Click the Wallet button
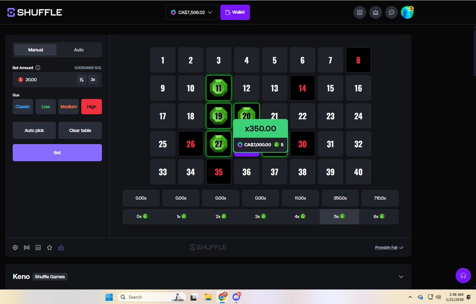476x304 pixels. pyautogui.click(x=235, y=12)
